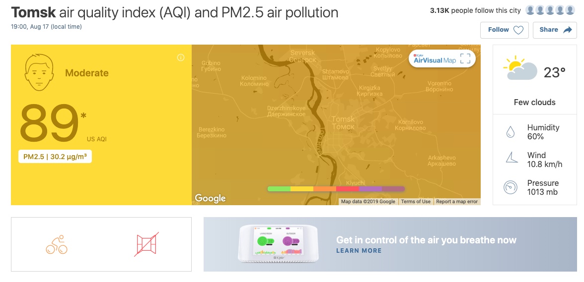Image resolution: width=584 pixels, height=282 pixels.
Task: Click Report a map error
Action: coord(457,202)
